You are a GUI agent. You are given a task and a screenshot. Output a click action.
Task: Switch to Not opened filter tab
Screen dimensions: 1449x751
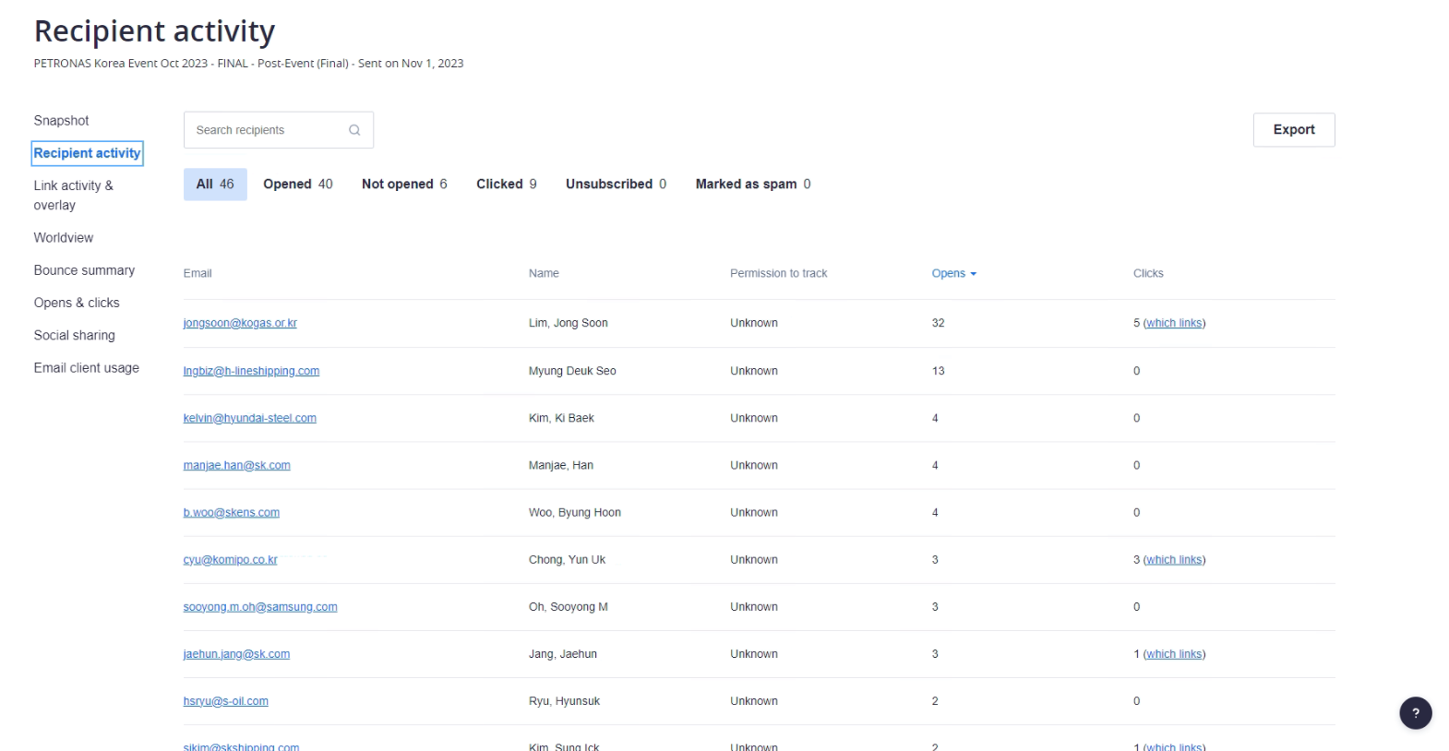(x=404, y=185)
